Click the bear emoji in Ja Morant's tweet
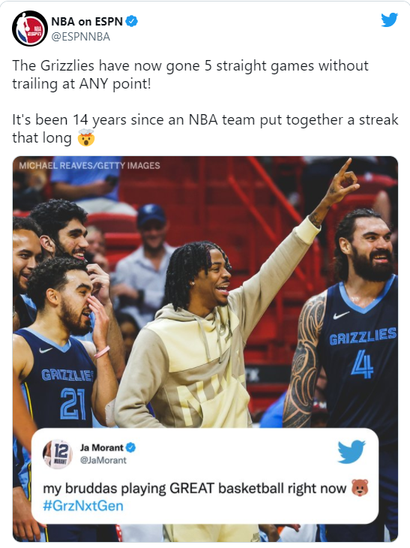410x548 pixels. pyautogui.click(x=360, y=487)
